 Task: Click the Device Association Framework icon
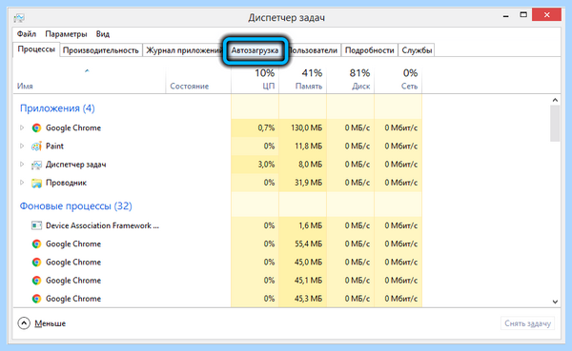(36, 225)
